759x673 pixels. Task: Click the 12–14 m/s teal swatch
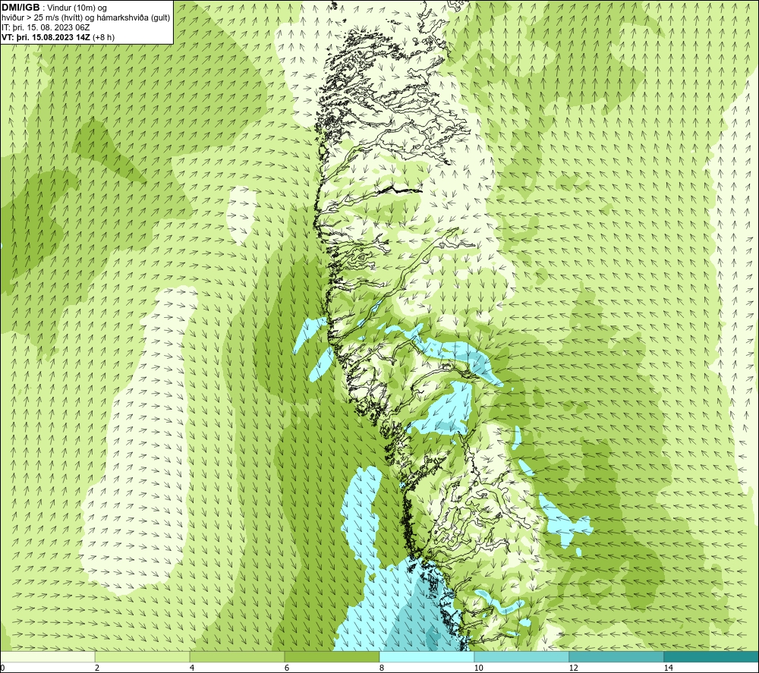(x=616, y=656)
